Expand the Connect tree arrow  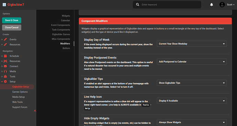[2, 66]
